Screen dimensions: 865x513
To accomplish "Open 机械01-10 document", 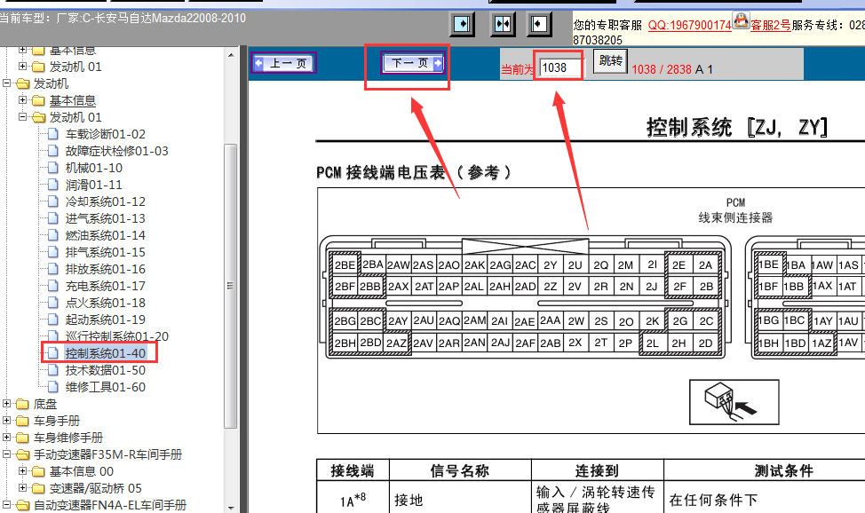I will [x=94, y=168].
